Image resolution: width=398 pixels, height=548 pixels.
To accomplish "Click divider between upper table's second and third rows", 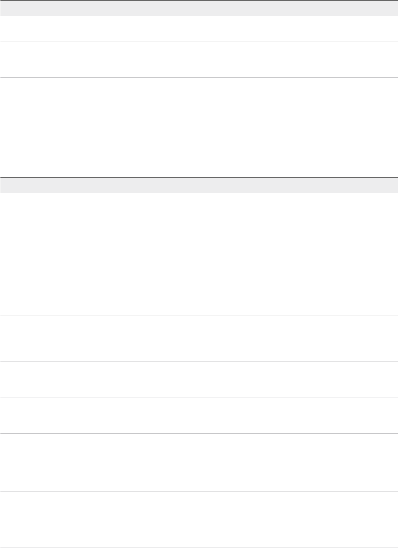I will [199, 77].
